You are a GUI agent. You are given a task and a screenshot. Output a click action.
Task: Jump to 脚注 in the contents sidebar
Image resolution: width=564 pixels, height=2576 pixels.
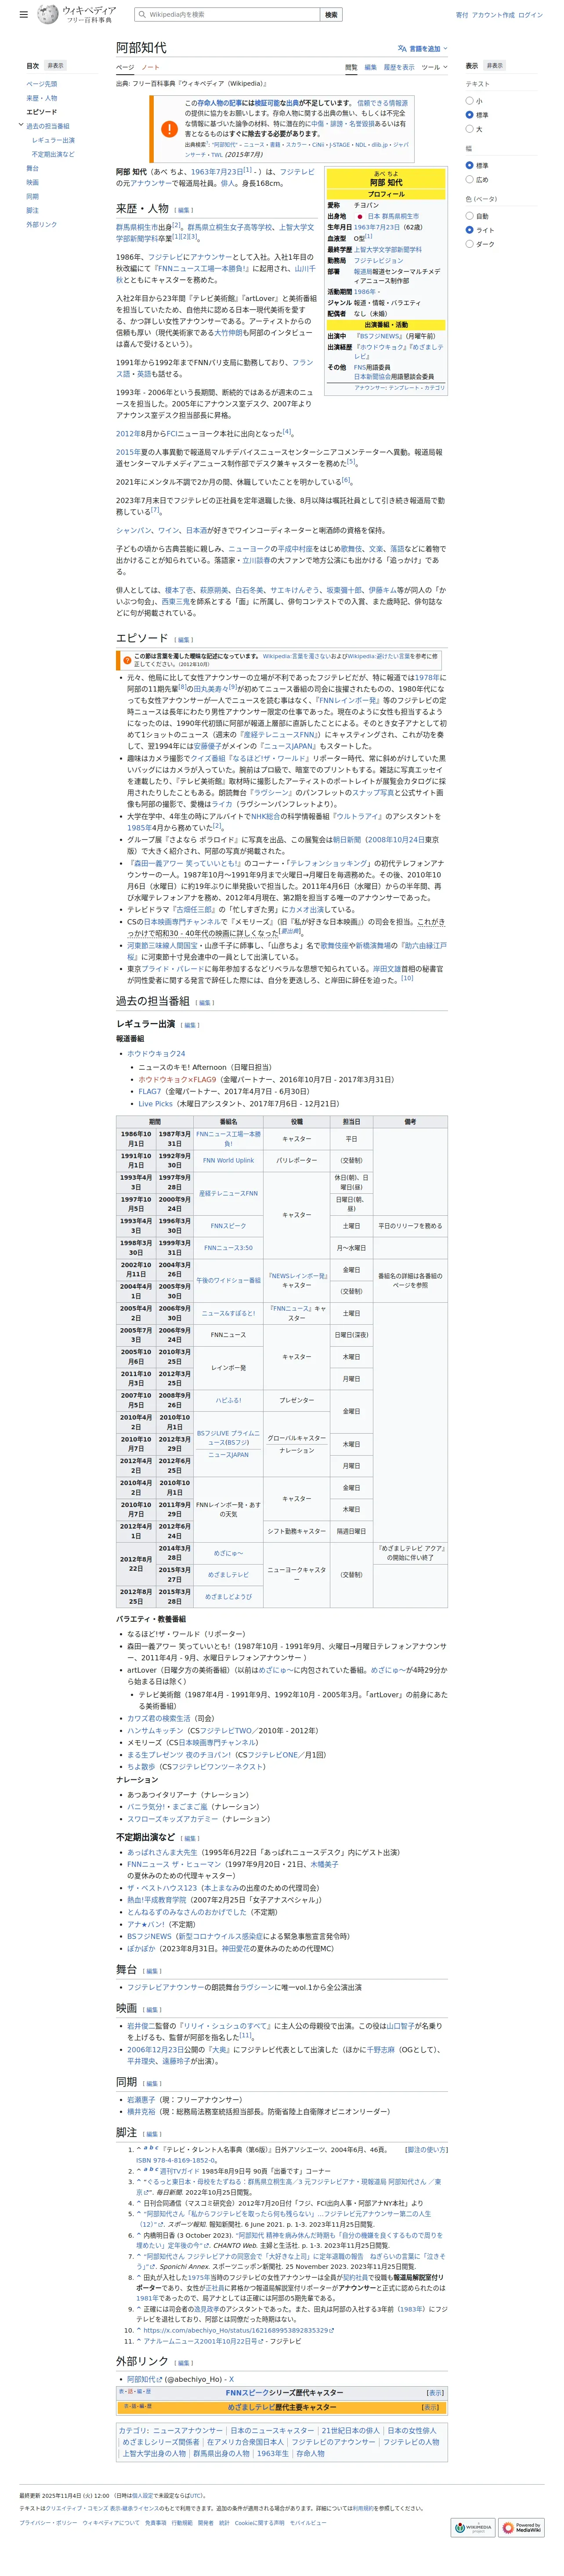tap(32, 210)
